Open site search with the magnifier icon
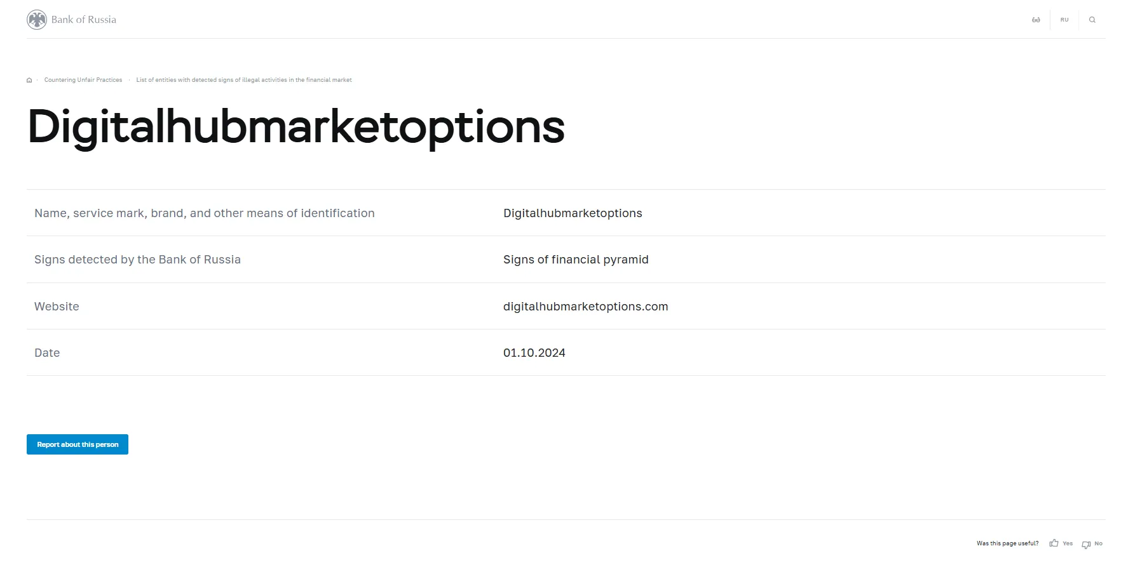This screenshot has width=1140, height=565. [x=1092, y=20]
